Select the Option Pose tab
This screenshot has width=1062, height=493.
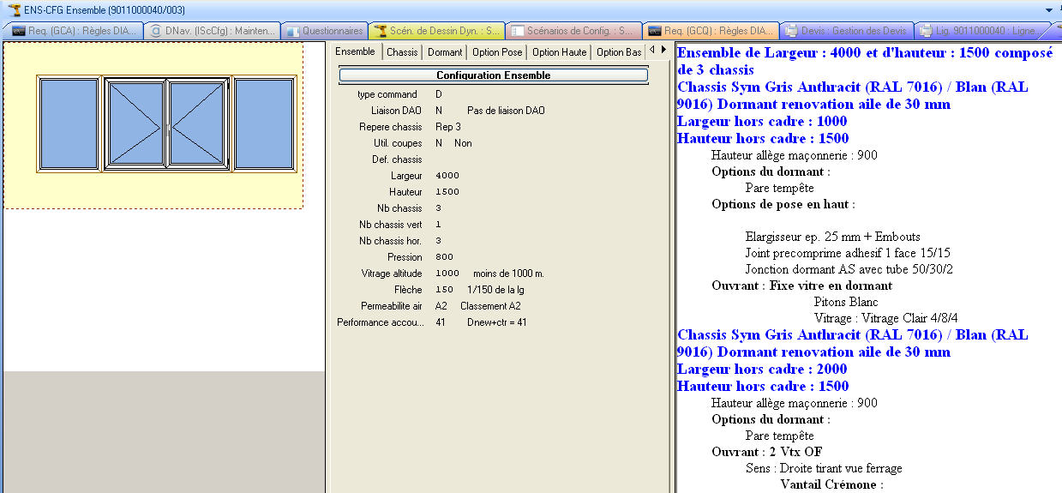tap(498, 52)
